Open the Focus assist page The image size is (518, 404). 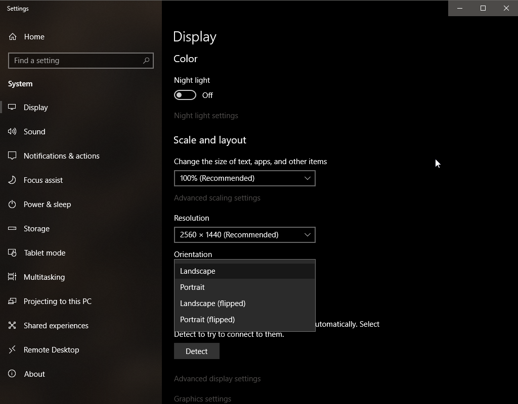click(x=81, y=180)
